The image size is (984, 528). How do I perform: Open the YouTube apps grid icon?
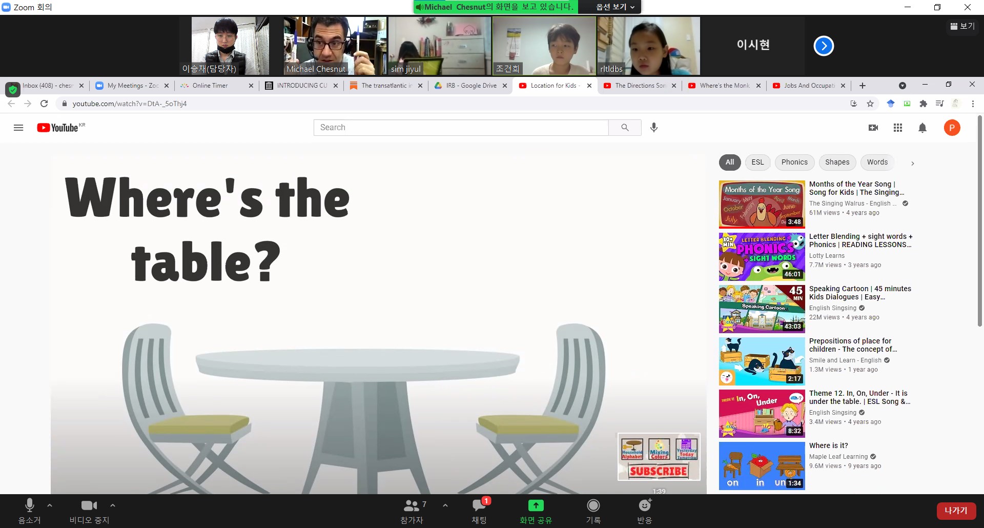(x=898, y=128)
